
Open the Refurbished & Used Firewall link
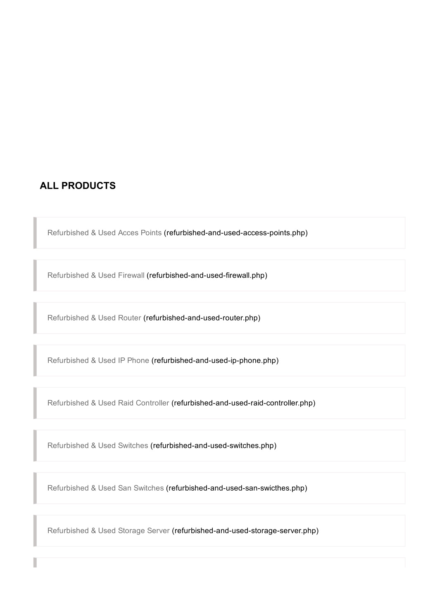click(x=96, y=275)
